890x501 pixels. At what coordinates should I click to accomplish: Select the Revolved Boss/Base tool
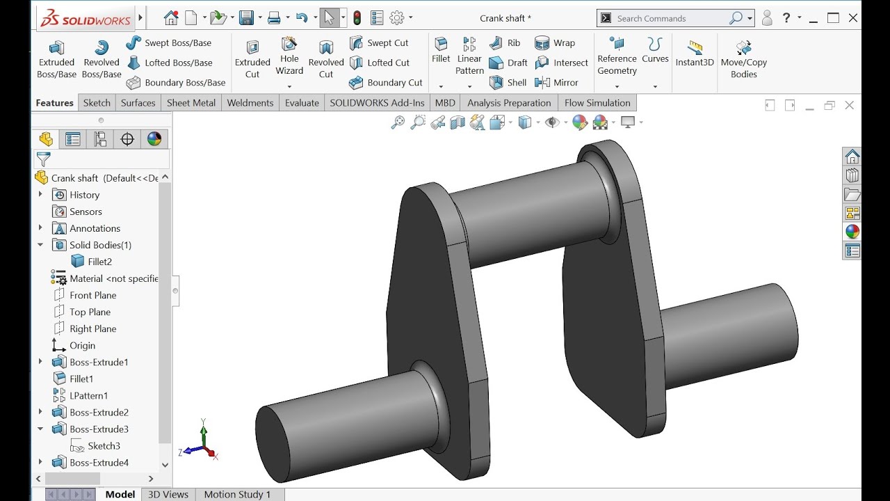point(102,60)
